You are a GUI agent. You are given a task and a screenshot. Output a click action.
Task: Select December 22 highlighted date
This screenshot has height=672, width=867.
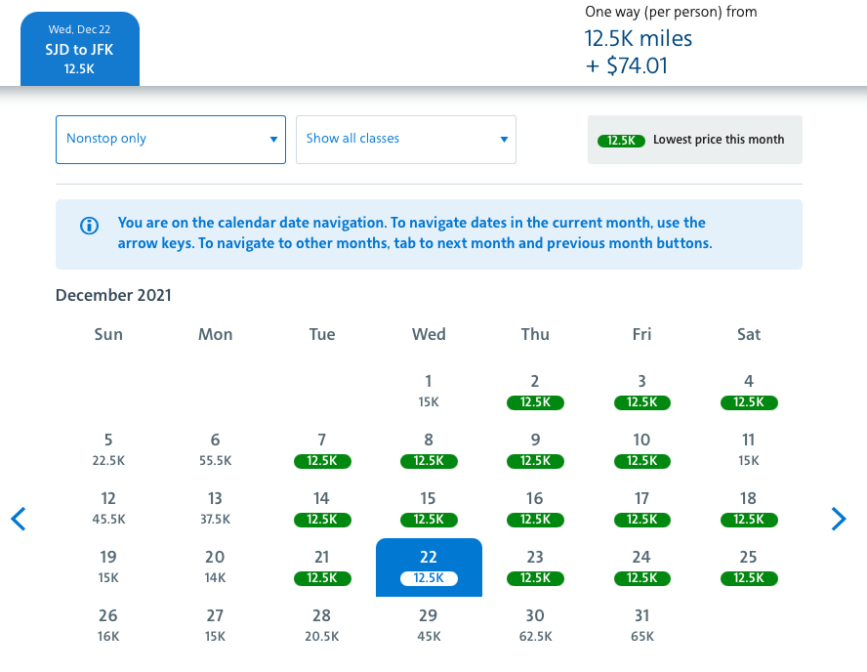(x=429, y=567)
